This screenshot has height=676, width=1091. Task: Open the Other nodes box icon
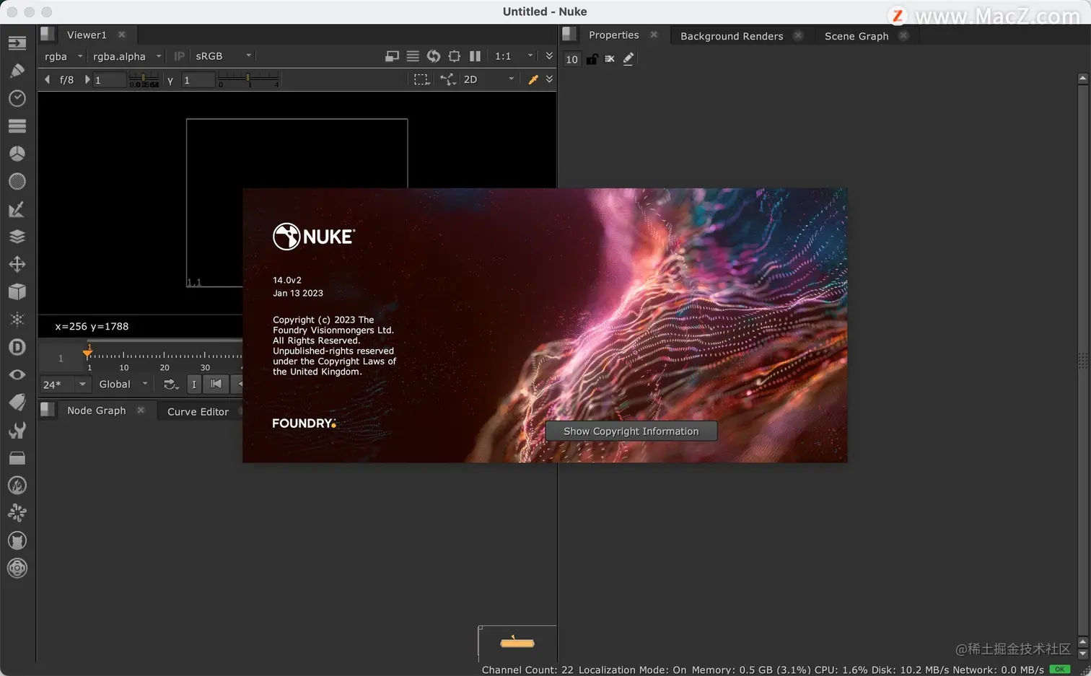(x=17, y=457)
